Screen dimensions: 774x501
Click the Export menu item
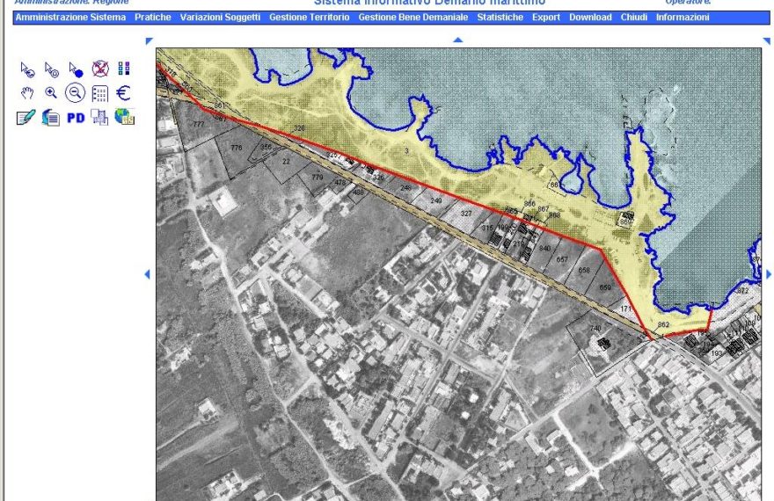(545, 18)
